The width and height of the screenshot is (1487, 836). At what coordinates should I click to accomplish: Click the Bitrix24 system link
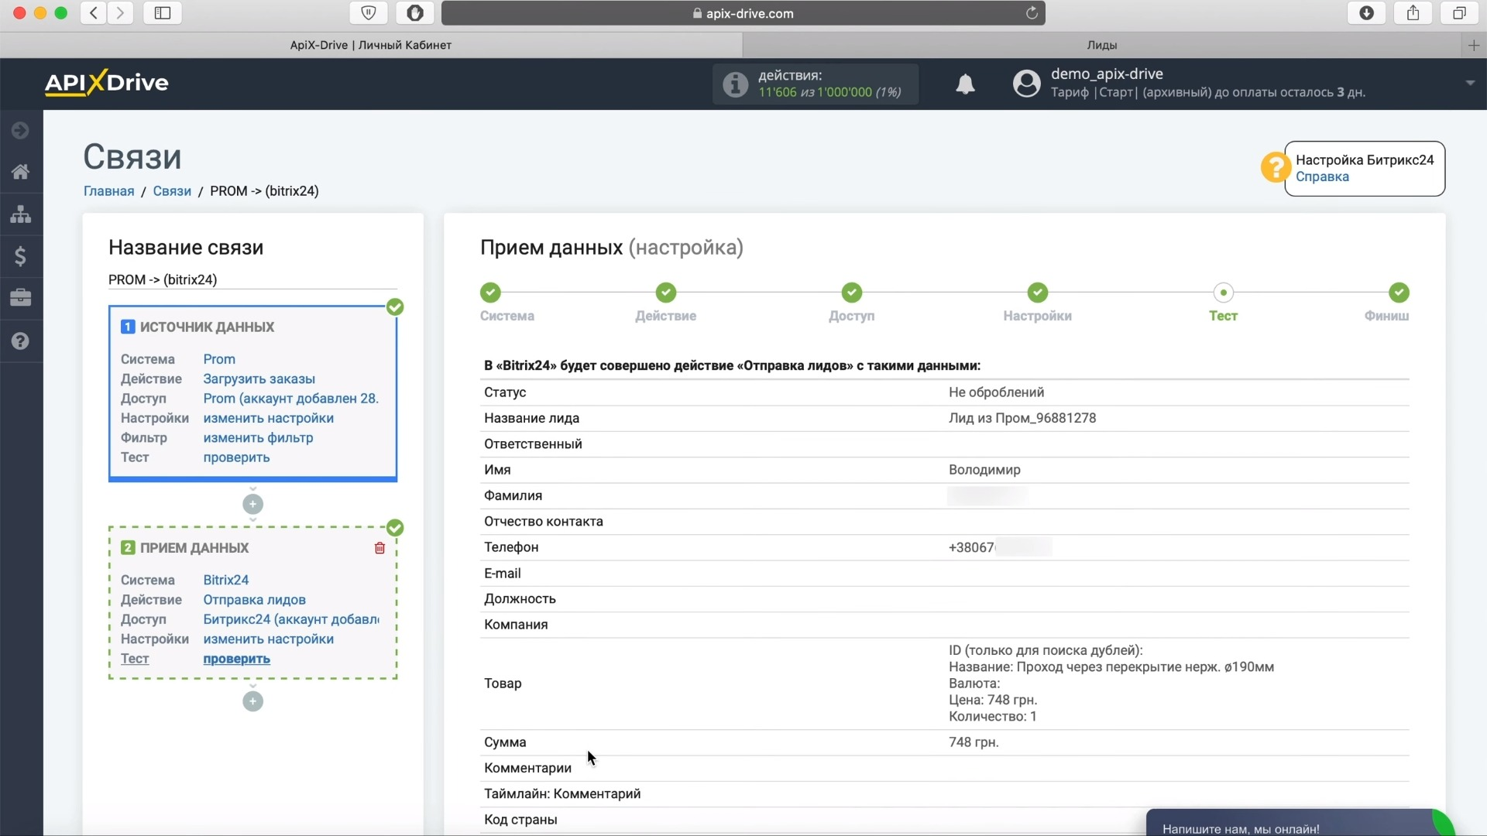coord(225,580)
